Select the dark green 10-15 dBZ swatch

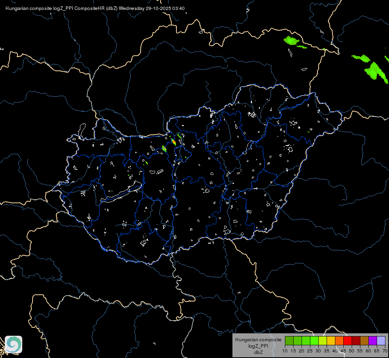289,340
